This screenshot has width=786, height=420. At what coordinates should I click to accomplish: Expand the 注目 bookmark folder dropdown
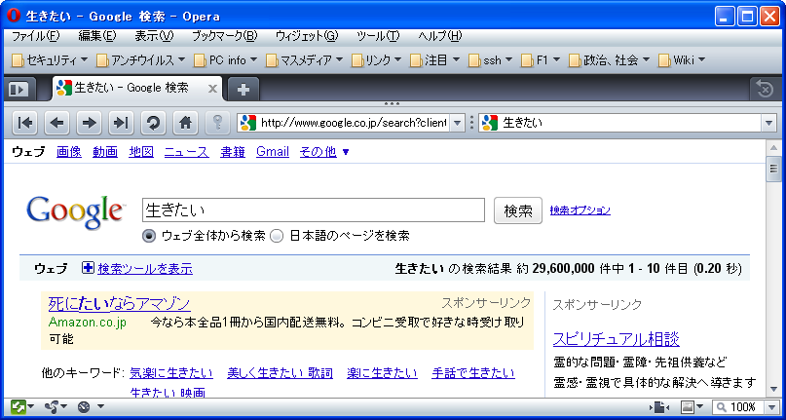[x=456, y=60]
